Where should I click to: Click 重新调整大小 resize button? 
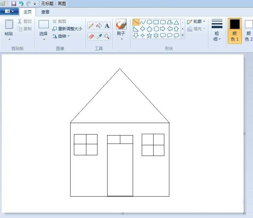coord(68,29)
